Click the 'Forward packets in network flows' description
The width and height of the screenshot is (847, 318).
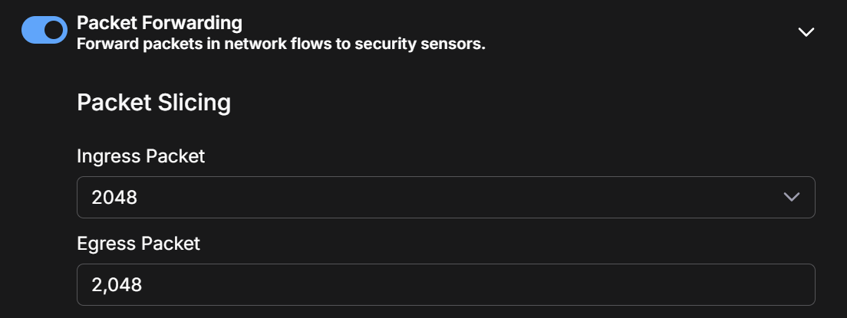tap(281, 44)
